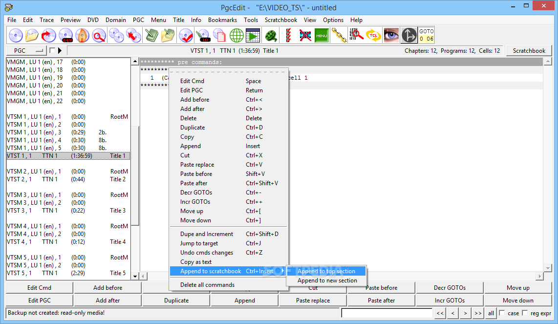
Task: Click the open DVD disc icon
Action: [15, 35]
